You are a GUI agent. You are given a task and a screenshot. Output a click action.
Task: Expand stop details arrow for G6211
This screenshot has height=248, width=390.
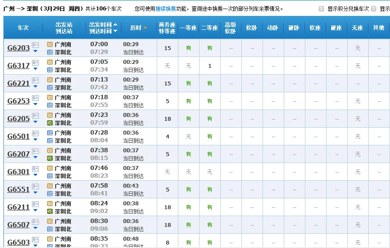pos(35,210)
